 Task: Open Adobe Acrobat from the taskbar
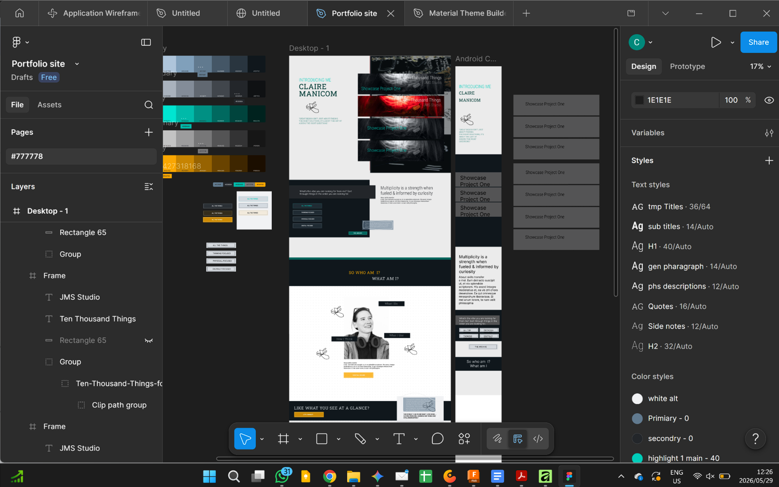521,476
